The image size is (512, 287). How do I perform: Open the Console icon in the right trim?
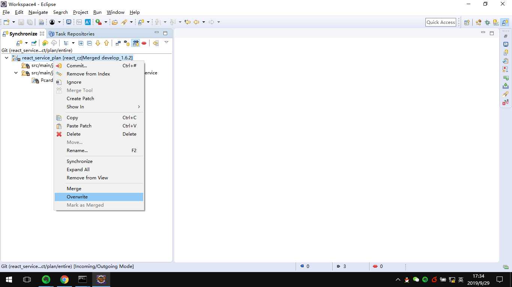click(506, 44)
